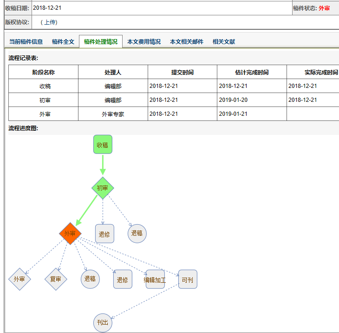Screen dimensions: 339x333
Task: Switch to the 本文相关邮件 tab
Action: click(x=187, y=41)
